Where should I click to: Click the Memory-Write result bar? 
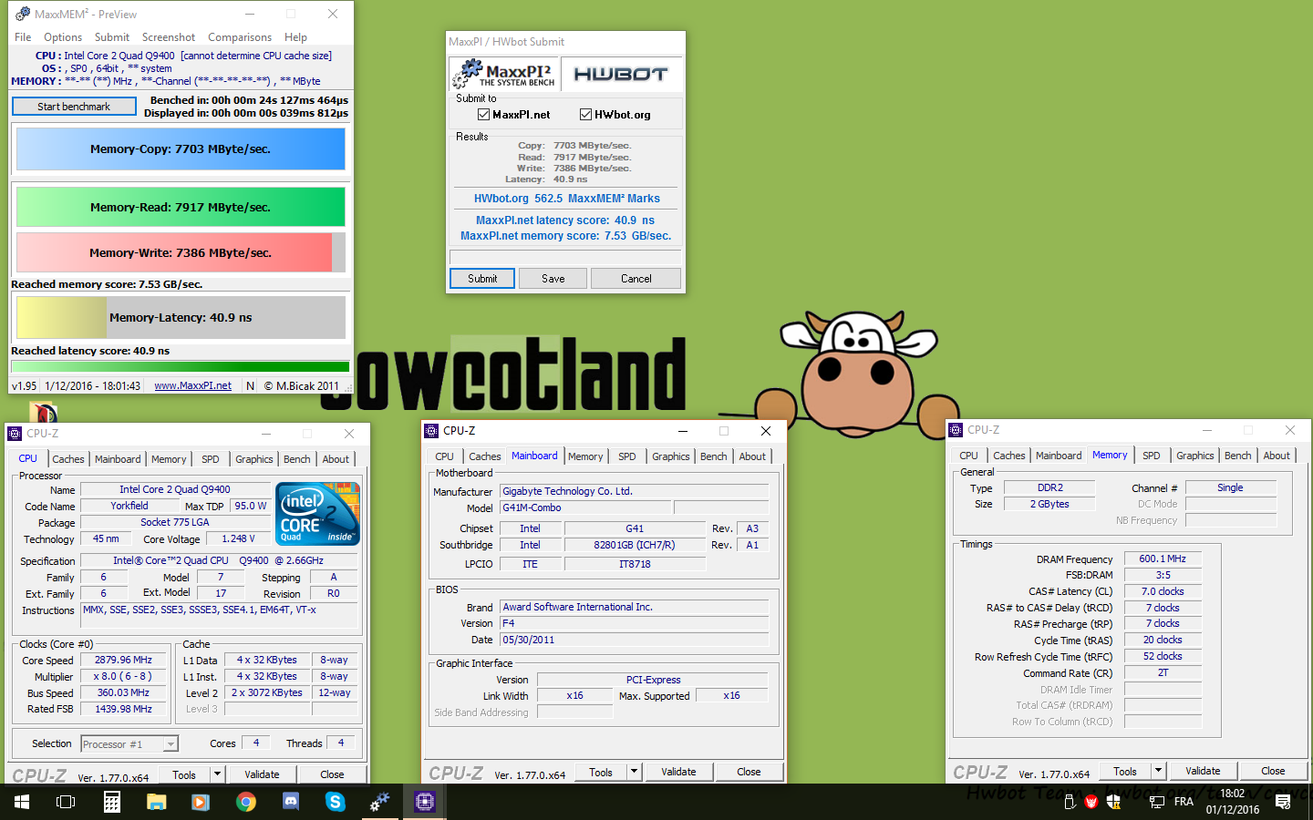pos(181,252)
